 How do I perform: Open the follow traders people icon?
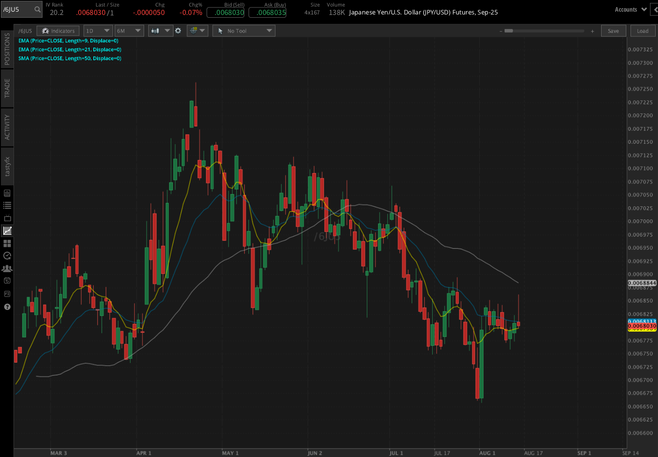tap(7, 268)
